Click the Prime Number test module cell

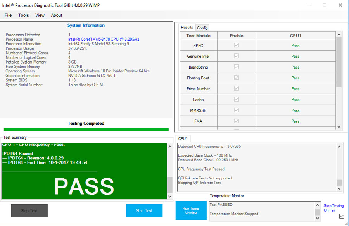tap(198, 89)
